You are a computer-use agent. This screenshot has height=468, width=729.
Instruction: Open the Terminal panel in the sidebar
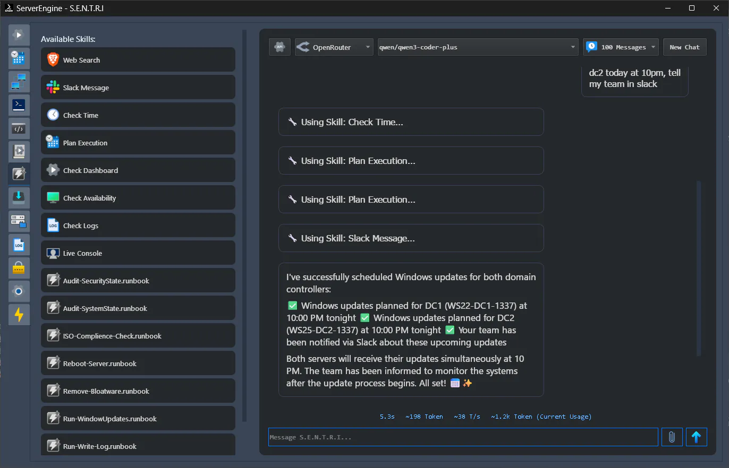pyautogui.click(x=19, y=105)
